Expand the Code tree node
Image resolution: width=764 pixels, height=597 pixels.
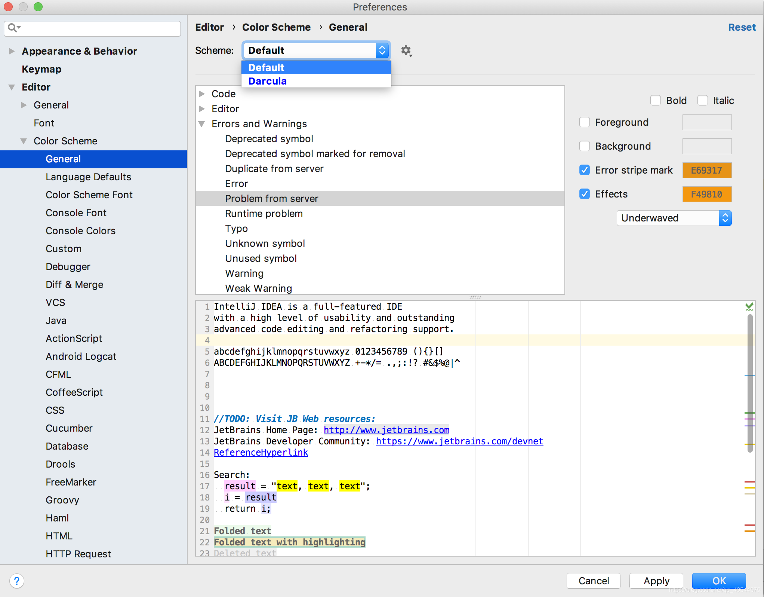[x=202, y=94]
